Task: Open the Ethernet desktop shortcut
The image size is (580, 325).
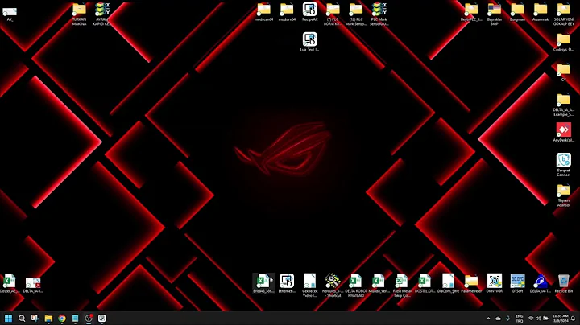Action: pos(287,282)
